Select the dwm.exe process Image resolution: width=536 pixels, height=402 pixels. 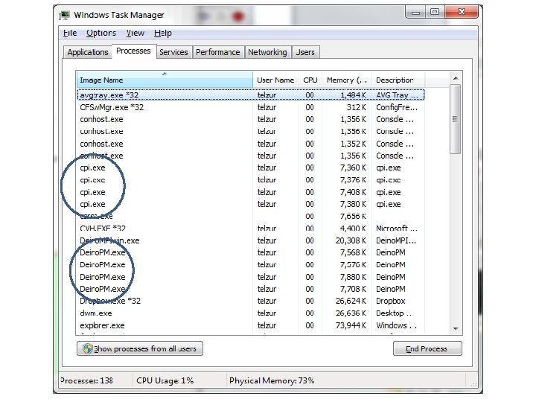coord(251,313)
